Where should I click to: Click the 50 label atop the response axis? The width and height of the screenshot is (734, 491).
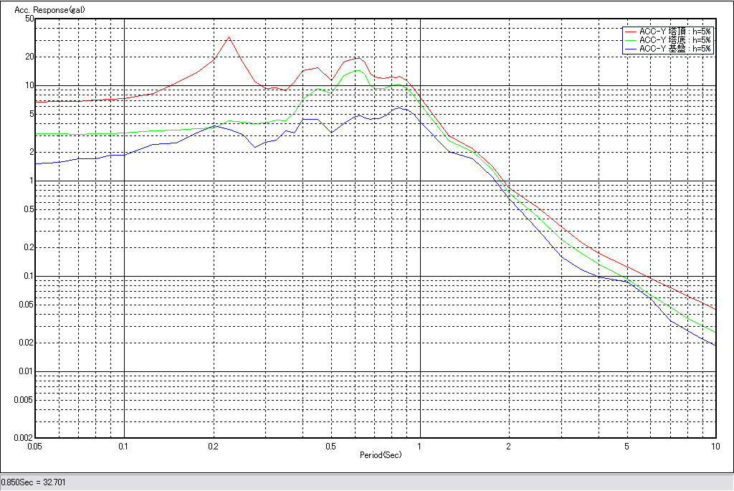pos(29,19)
